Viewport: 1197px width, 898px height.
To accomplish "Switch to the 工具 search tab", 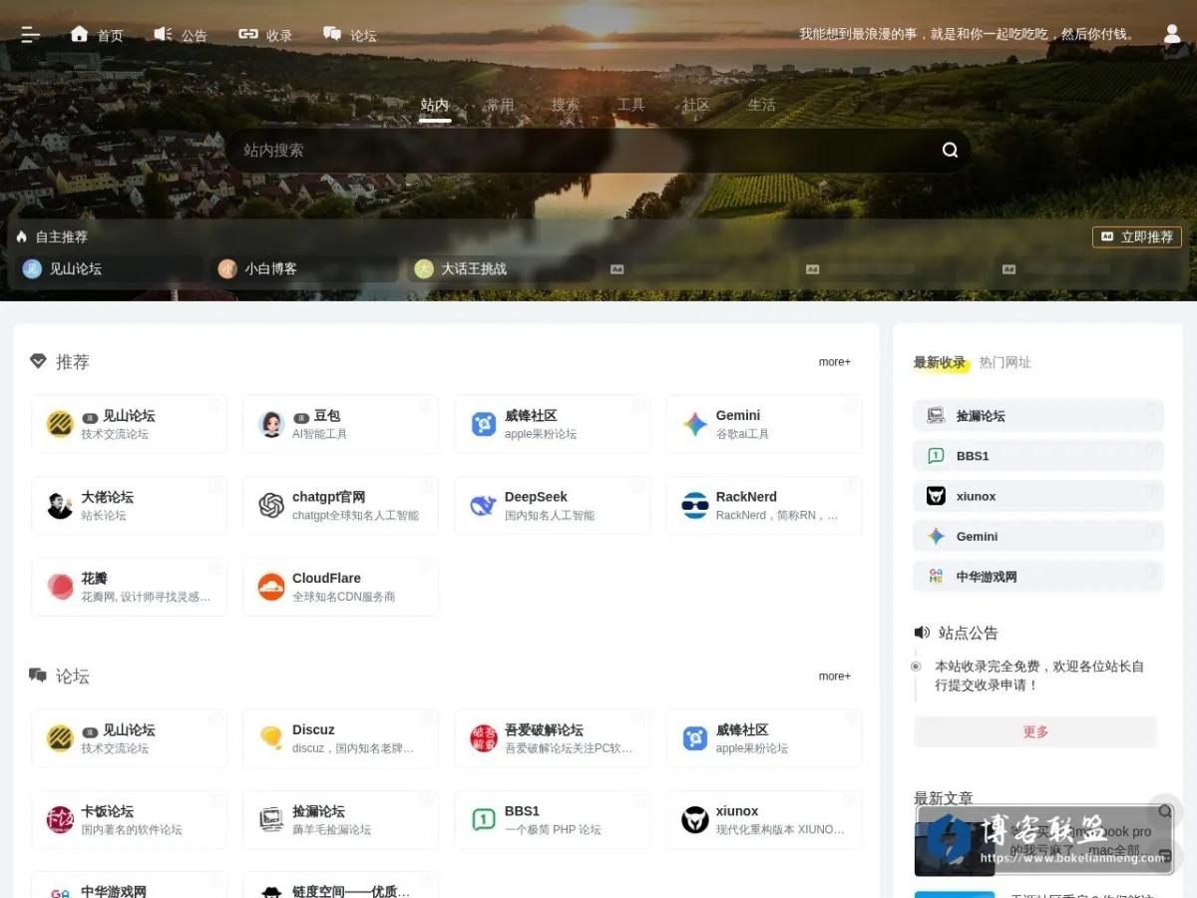I will coord(631,105).
